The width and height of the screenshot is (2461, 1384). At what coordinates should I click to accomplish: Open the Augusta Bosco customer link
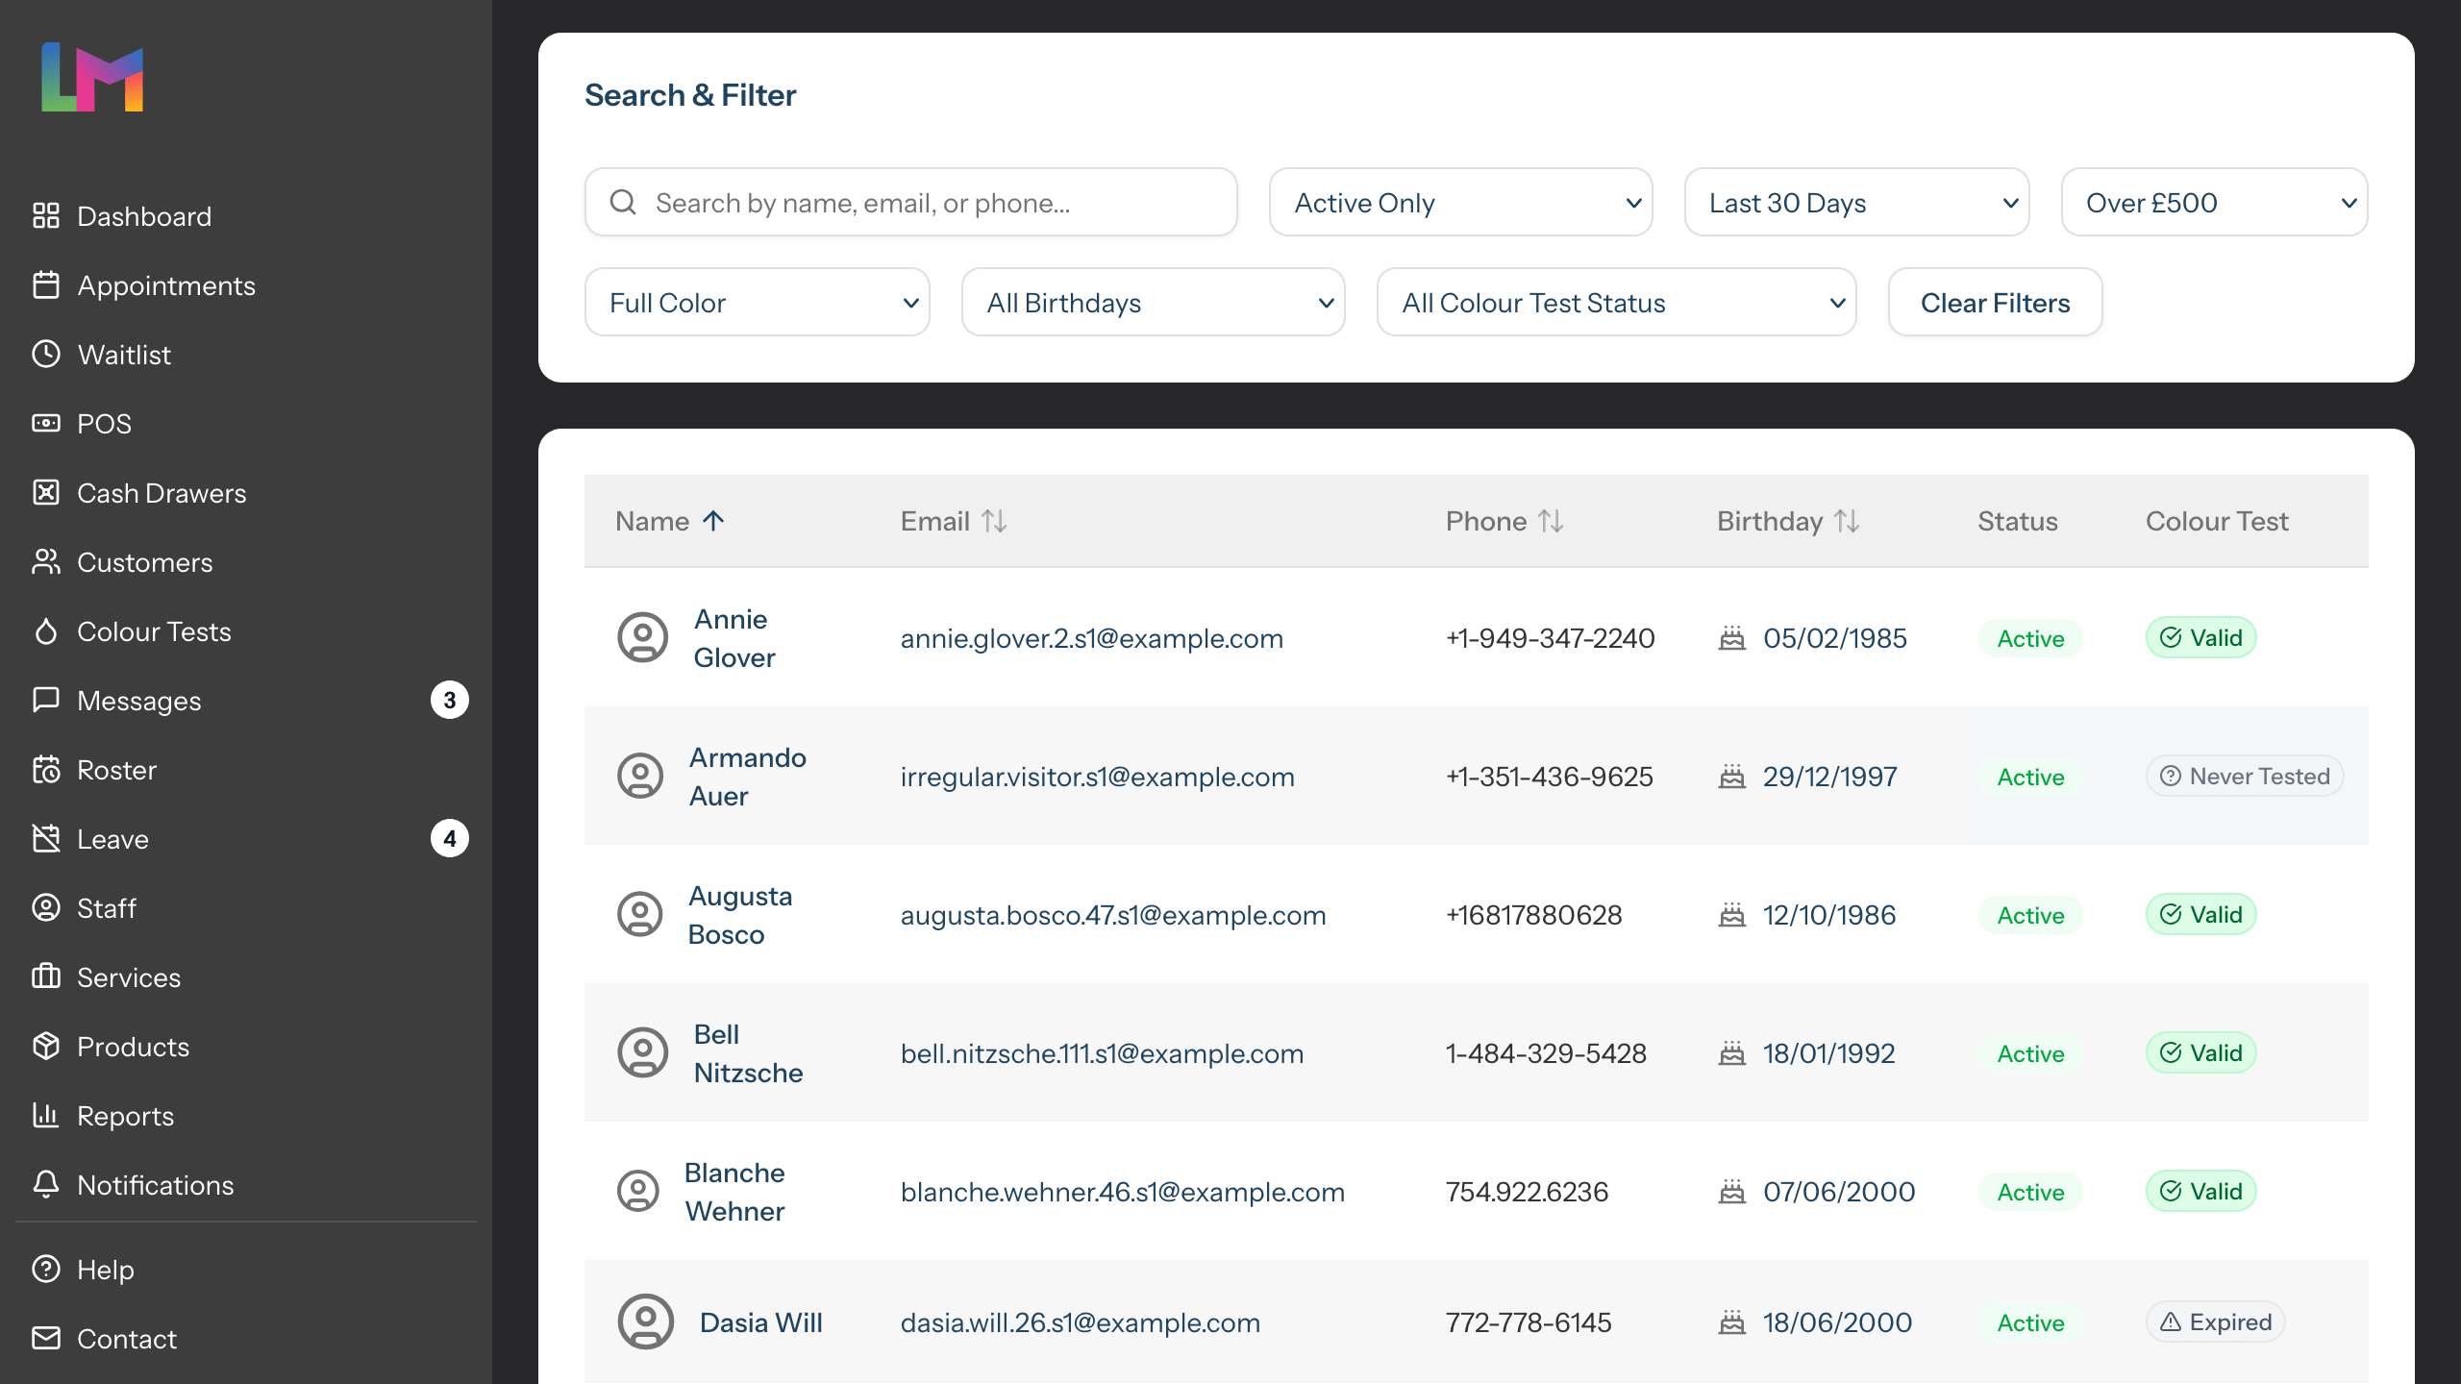point(739,915)
